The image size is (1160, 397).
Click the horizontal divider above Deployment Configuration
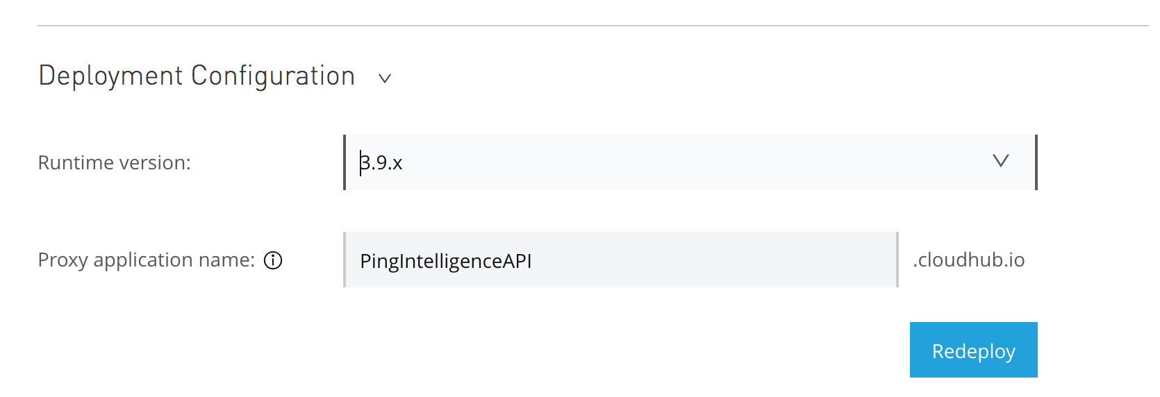[593, 26]
